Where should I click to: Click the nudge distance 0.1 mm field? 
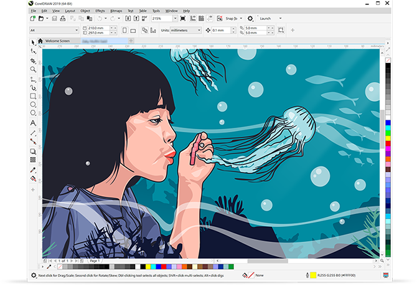pos(222,30)
